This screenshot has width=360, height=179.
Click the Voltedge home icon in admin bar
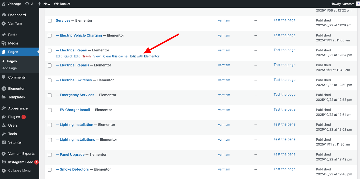click(x=4, y=4)
